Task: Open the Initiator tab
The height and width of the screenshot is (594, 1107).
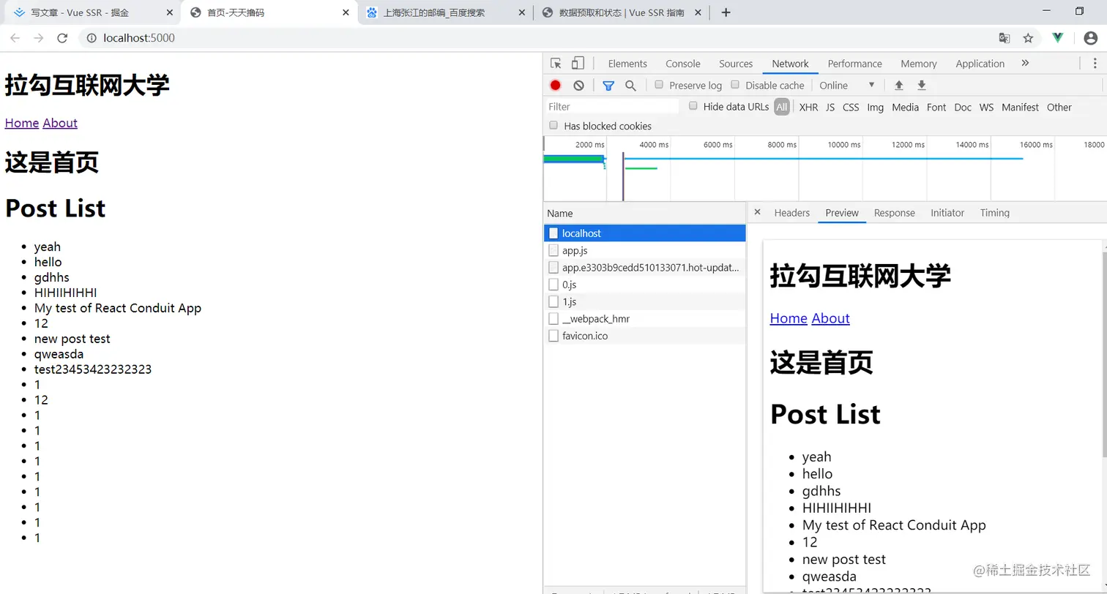Action: coord(947,213)
